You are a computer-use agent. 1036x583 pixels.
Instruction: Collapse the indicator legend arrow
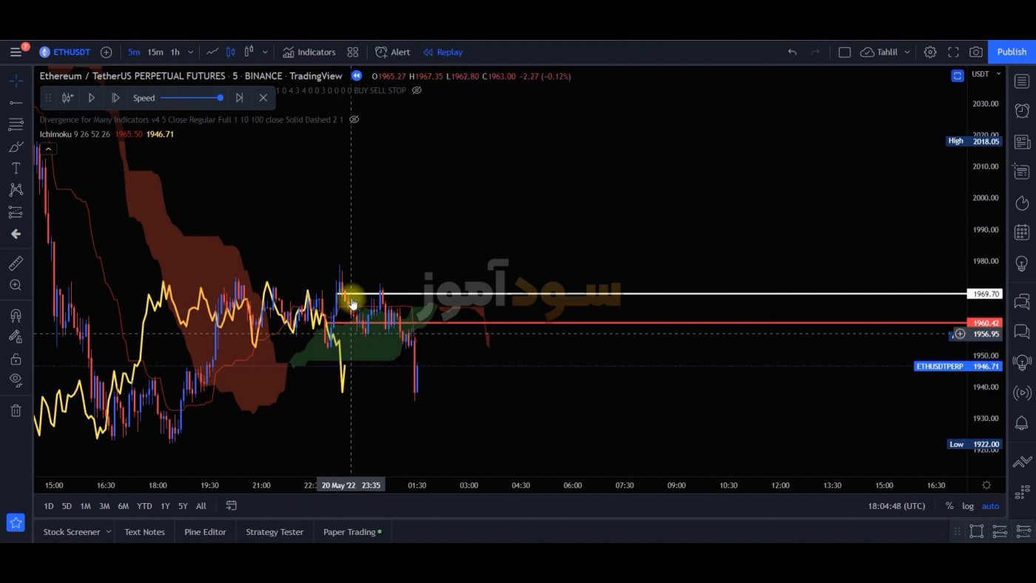pyautogui.click(x=48, y=149)
